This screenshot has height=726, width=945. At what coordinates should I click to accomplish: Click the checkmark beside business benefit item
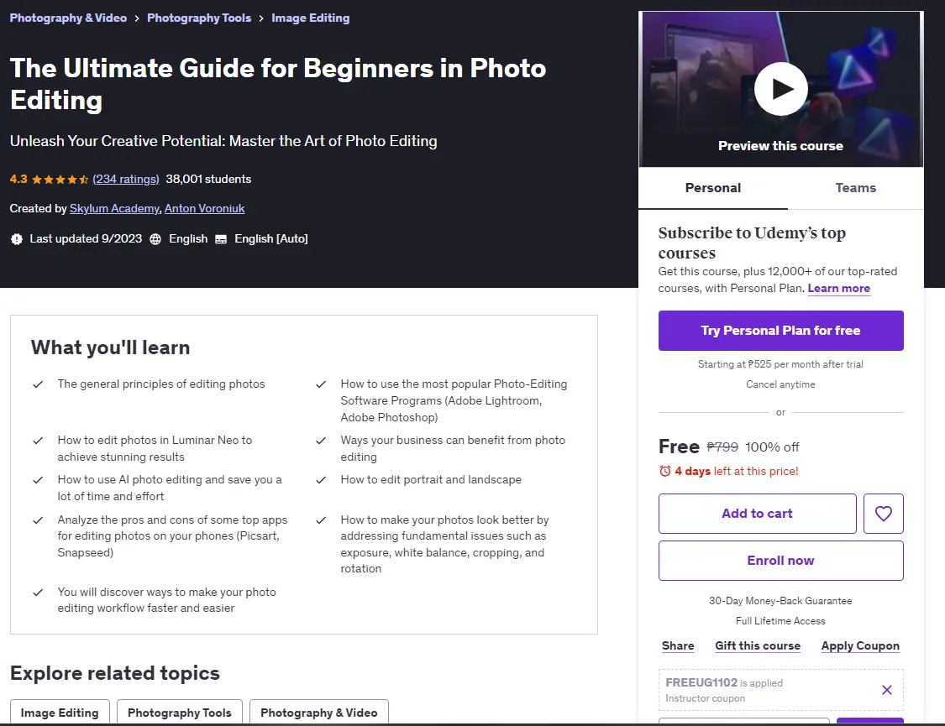(x=321, y=441)
